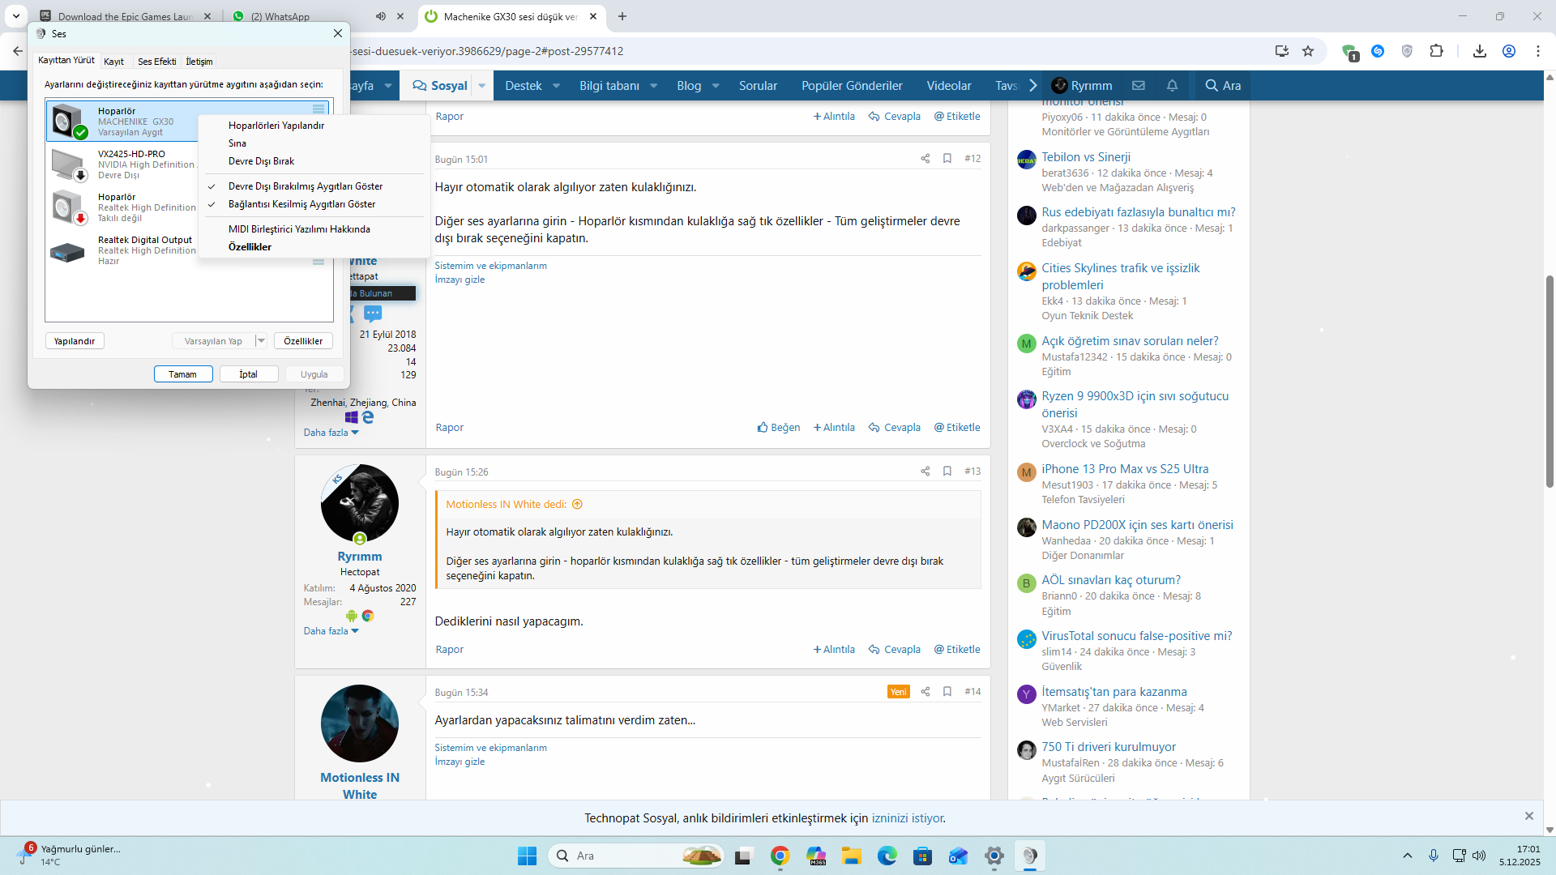Expand Varsayılan Yap dropdown arrow
Viewport: 1556px width, 875px height.
pyautogui.click(x=261, y=341)
